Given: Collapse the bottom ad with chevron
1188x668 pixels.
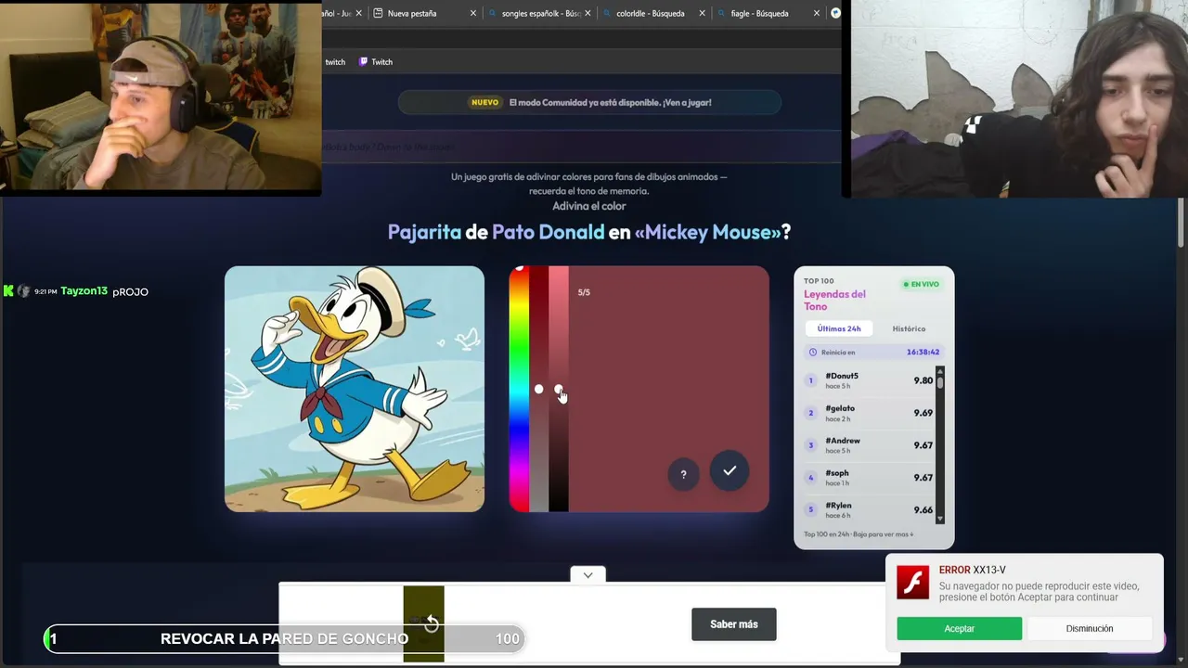Looking at the screenshot, I should tap(588, 575).
